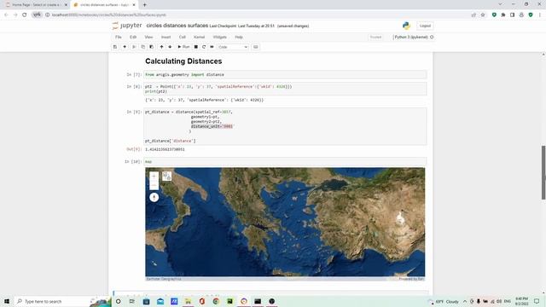Viewport: 546px width, 307px height.
Task: Go back in the browser
Action: click(x=6, y=15)
